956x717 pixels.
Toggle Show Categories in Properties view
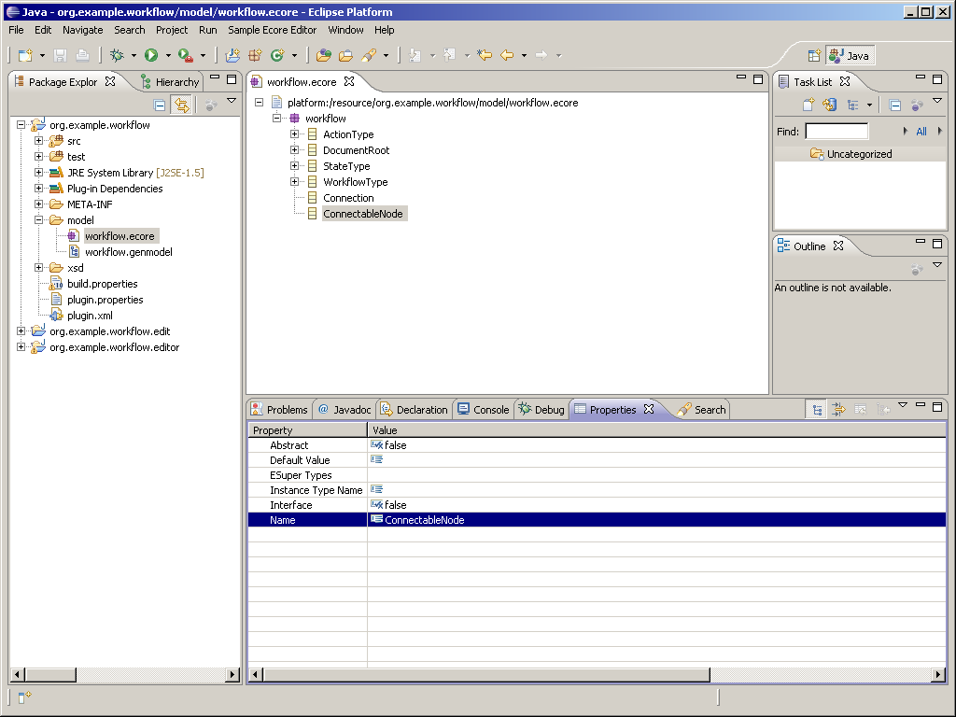point(817,409)
